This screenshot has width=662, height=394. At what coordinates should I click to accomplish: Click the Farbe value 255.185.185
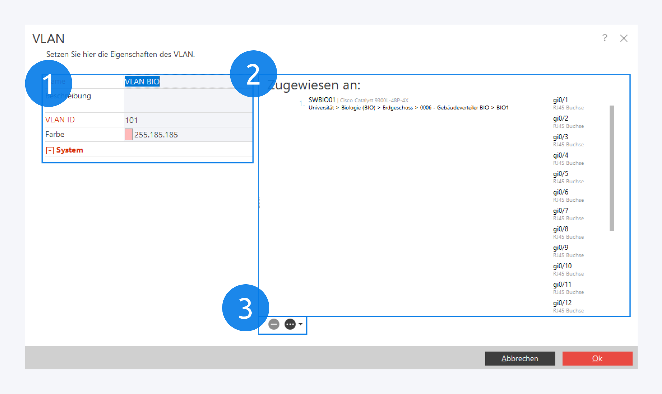[156, 135]
